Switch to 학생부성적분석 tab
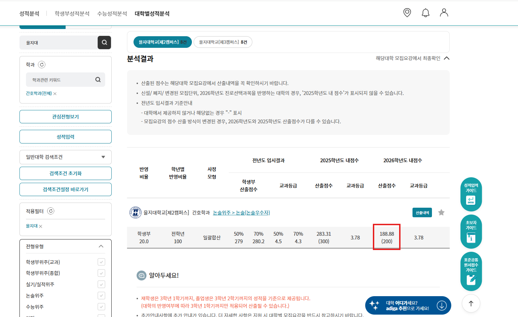The image size is (518, 317). coord(72,13)
